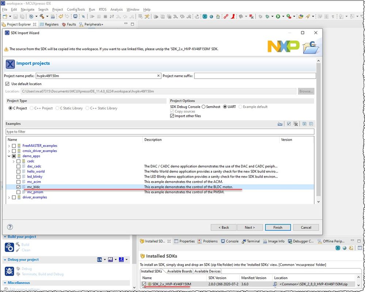Click the Build your project gears icon

click(x=9, y=247)
